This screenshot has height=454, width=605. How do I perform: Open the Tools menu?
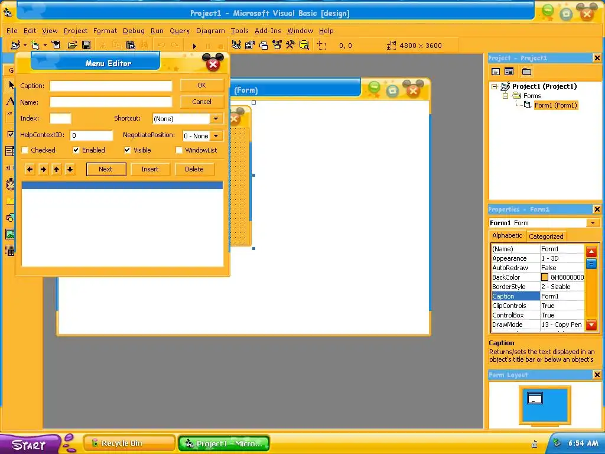pos(240,31)
